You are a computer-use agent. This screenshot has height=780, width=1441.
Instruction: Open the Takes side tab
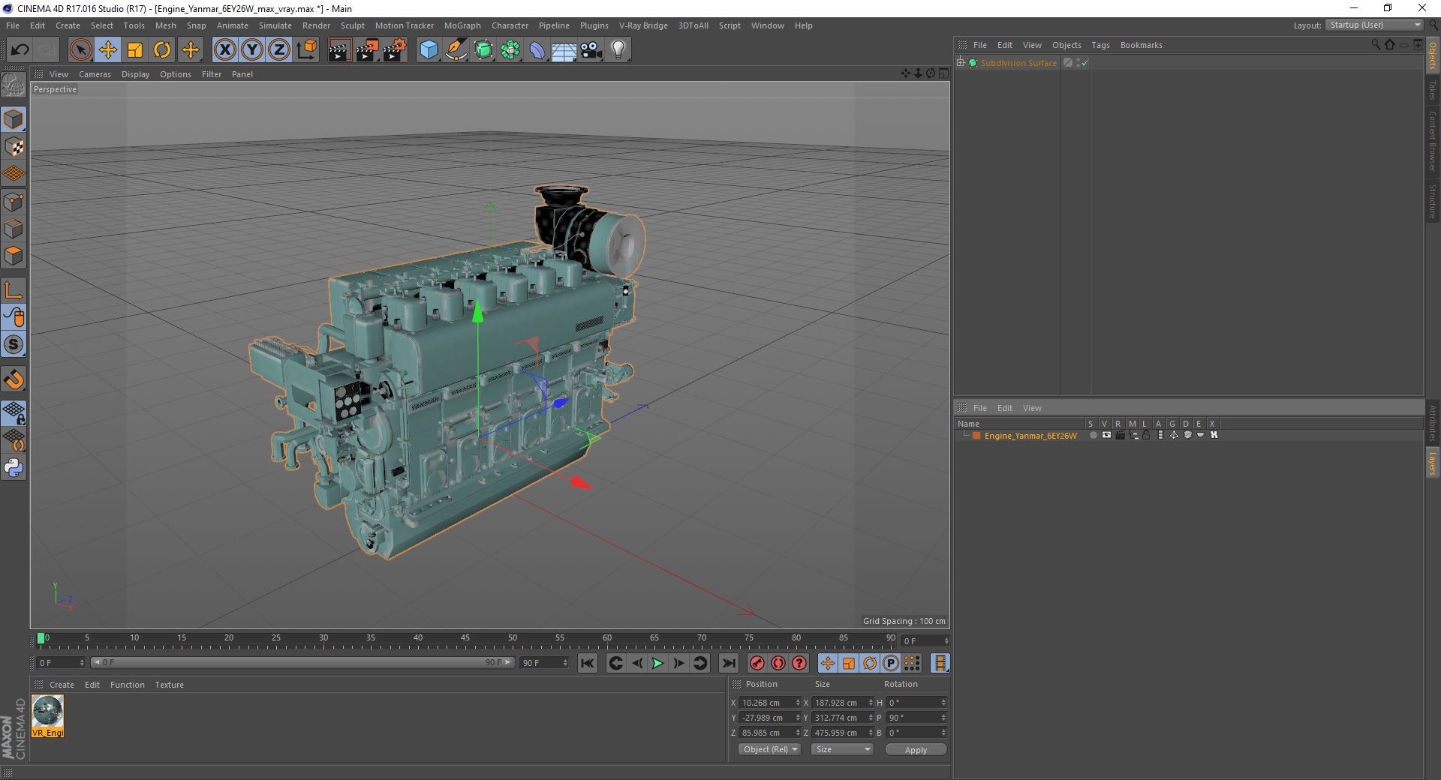point(1433,91)
